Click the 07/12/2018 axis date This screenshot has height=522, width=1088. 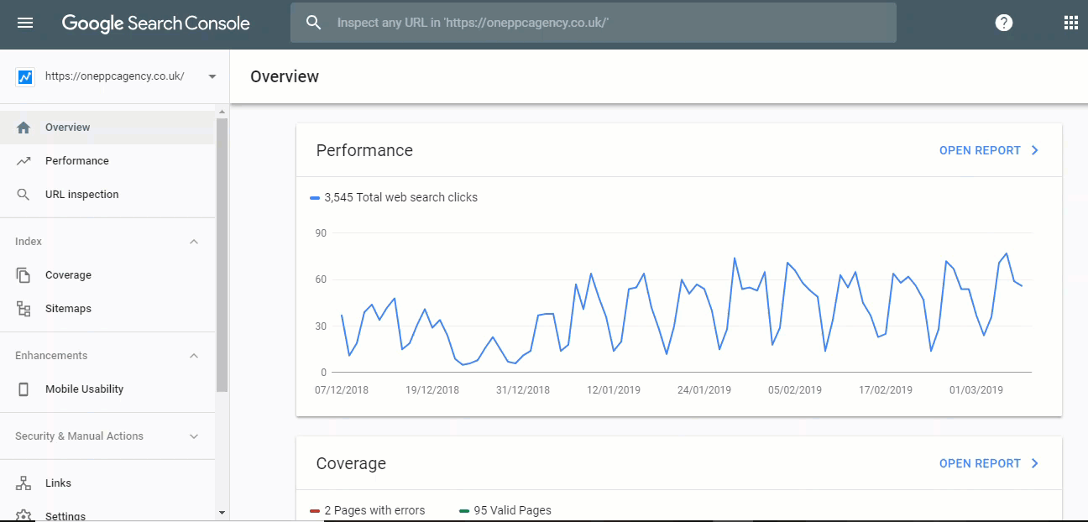click(342, 390)
